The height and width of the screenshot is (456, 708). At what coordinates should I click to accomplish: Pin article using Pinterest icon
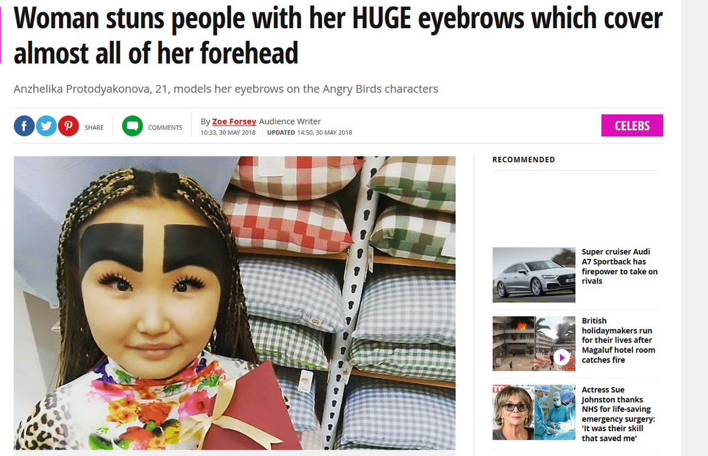coord(68,126)
